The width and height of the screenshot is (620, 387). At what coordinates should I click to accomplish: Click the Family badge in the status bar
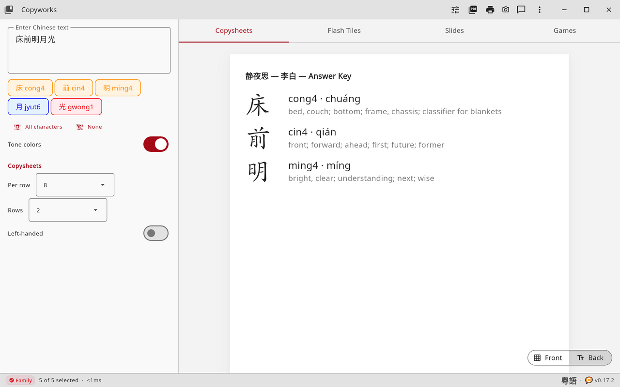tap(20, 380)
